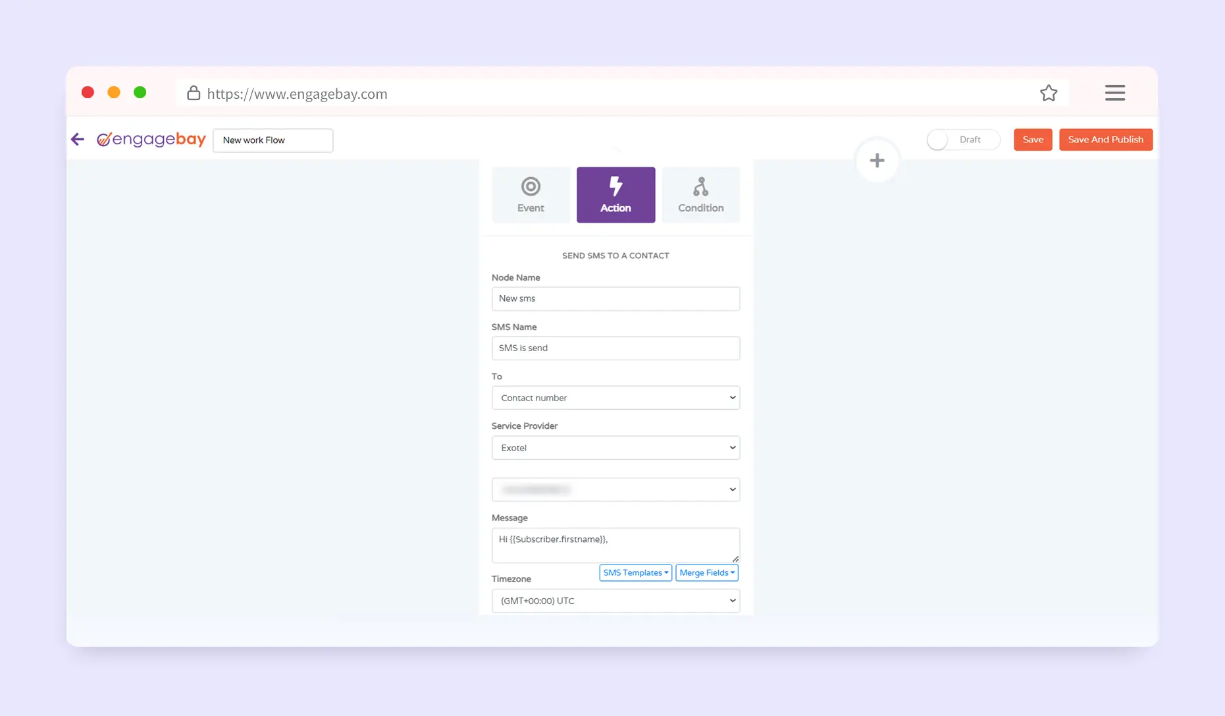Click the lock icon in address bar
1225x716 pixels.
193,93
